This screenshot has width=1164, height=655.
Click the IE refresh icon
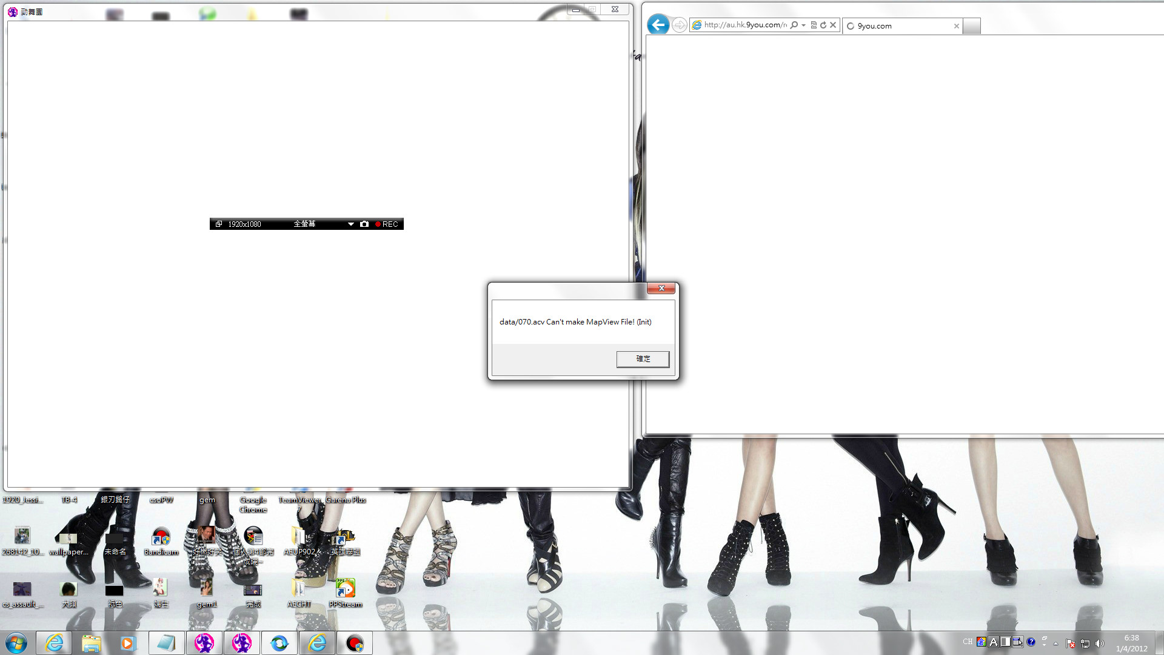point(823,25)
